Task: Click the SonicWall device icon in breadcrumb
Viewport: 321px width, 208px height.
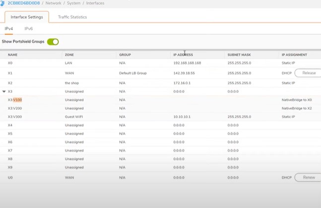Action: point(2,2)
